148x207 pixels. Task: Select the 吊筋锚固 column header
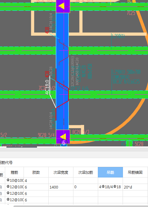click(x=135, y=172)
